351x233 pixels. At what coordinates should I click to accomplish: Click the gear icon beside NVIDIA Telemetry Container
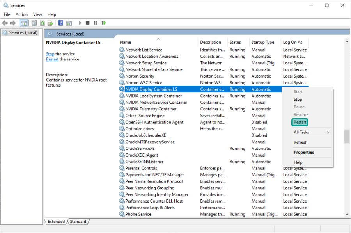tap(122, 109)
